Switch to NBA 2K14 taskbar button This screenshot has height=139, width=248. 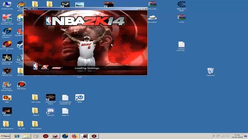tap(84, 136)
